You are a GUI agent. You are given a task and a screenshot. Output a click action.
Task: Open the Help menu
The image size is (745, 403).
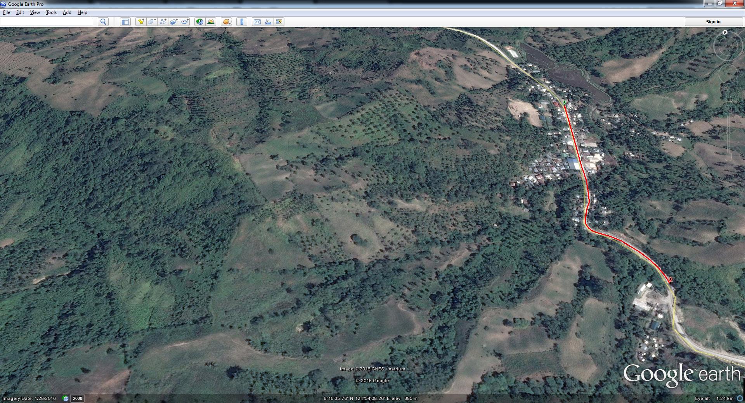coord(82,12)
